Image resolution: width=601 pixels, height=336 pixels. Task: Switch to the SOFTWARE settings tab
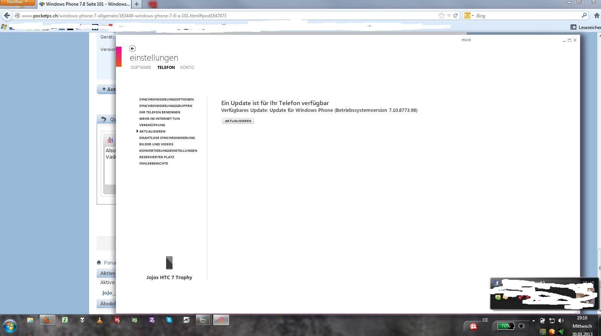point(141,67)
